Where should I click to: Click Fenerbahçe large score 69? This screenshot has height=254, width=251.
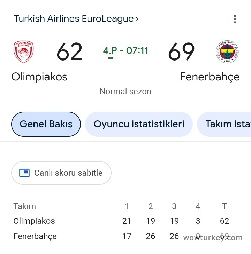click(x=181, y=52)
